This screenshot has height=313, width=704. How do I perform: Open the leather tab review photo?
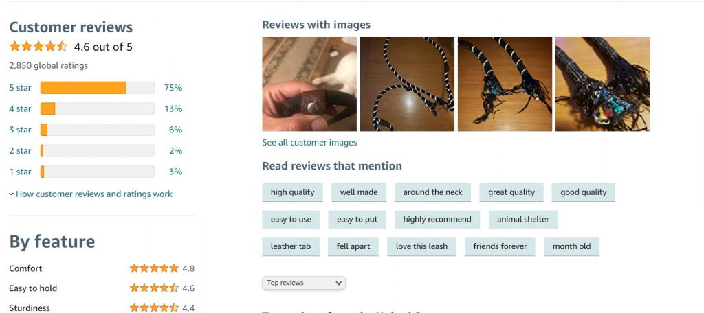[309, 84]
